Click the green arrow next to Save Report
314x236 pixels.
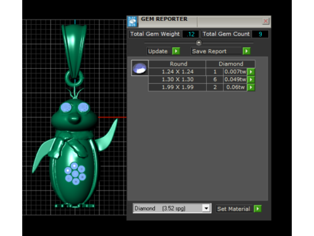247,51
